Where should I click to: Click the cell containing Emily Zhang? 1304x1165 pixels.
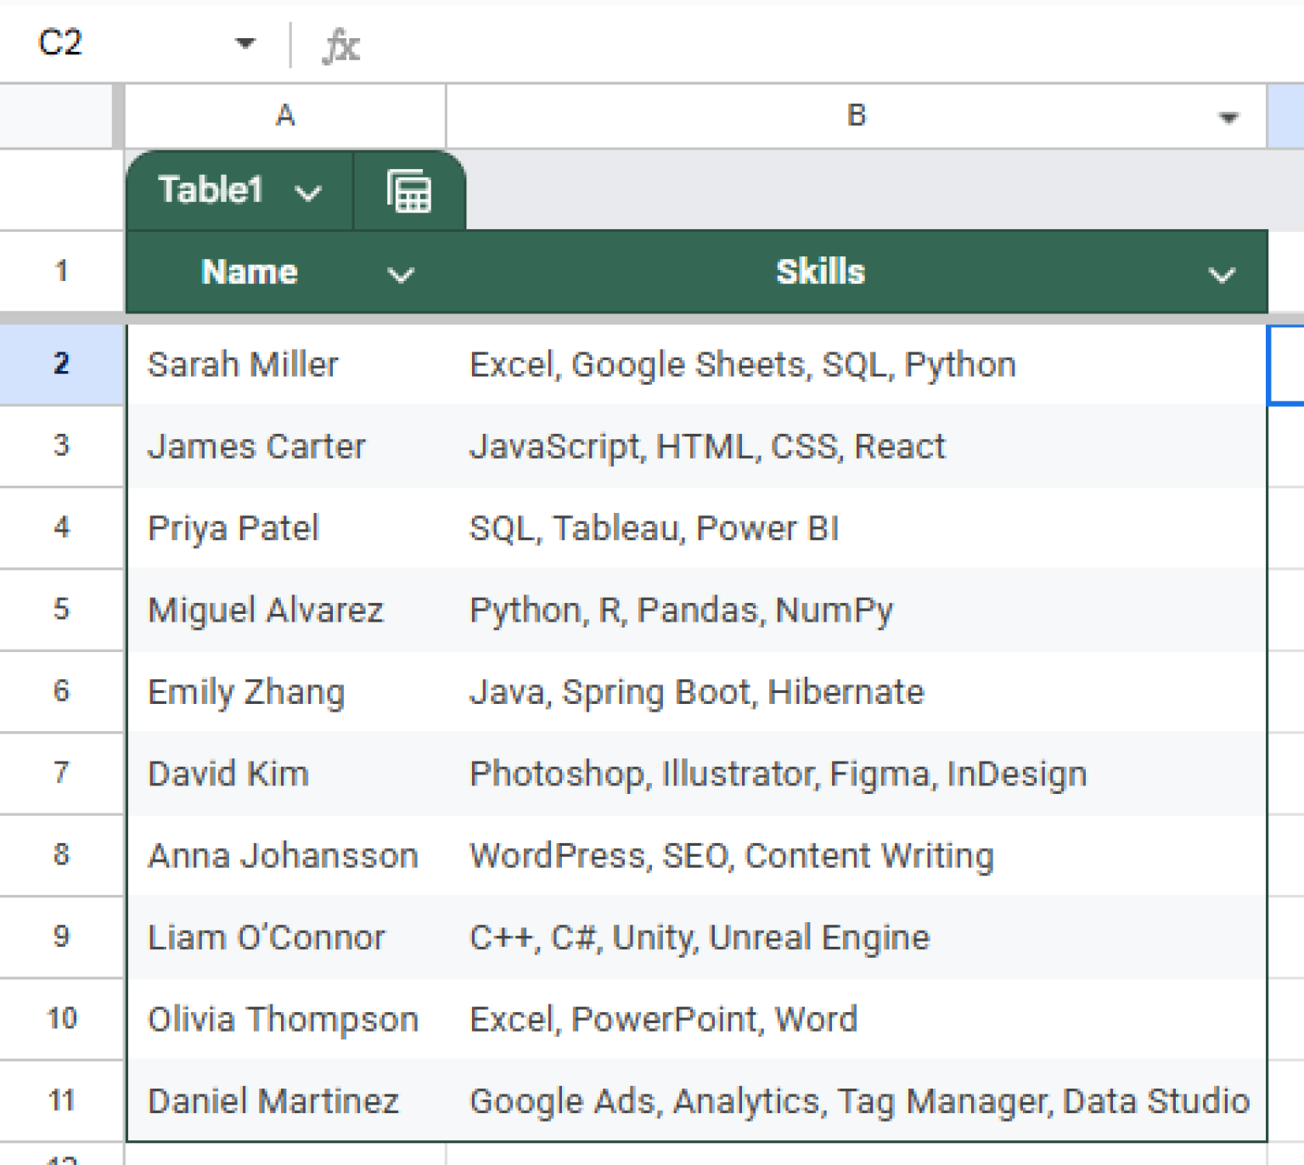point(284,691)
